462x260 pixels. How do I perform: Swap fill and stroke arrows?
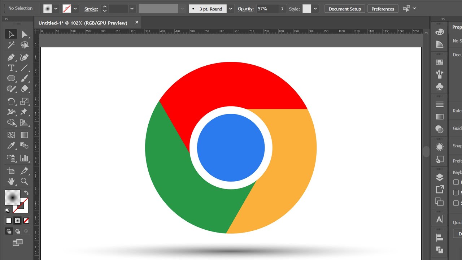pos(26,193)
